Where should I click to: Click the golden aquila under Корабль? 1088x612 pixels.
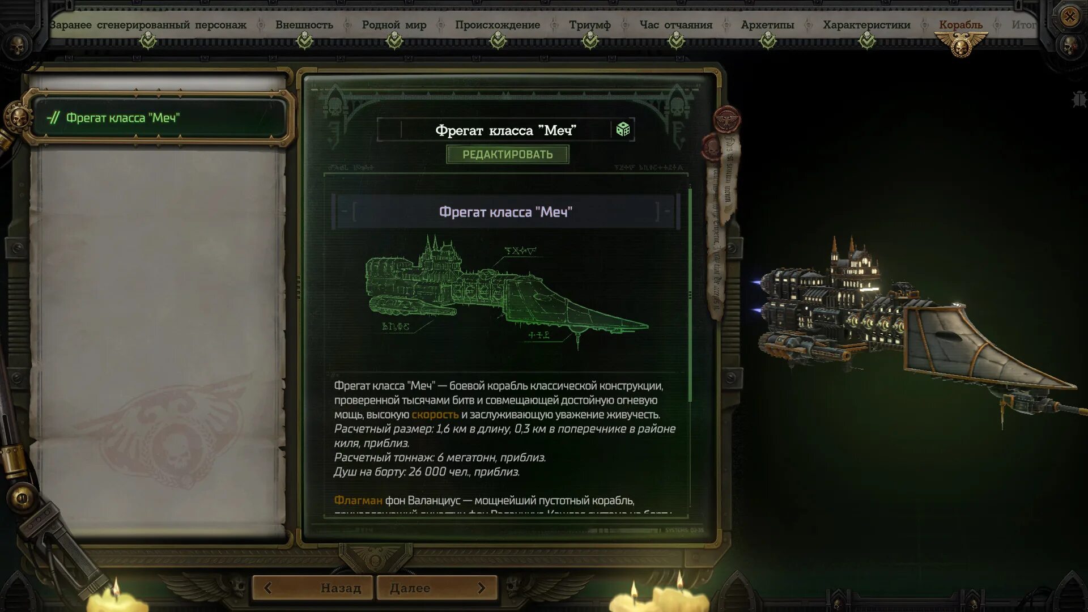[961, 45]
